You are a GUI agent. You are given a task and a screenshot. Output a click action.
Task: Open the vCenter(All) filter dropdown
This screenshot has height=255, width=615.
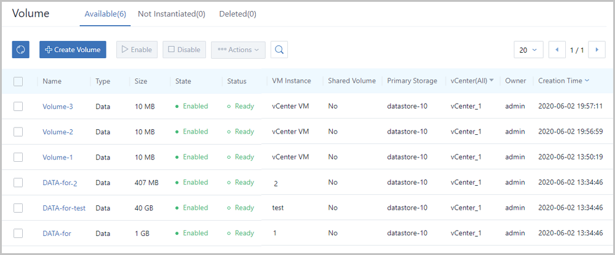click(x=472, y=81)
